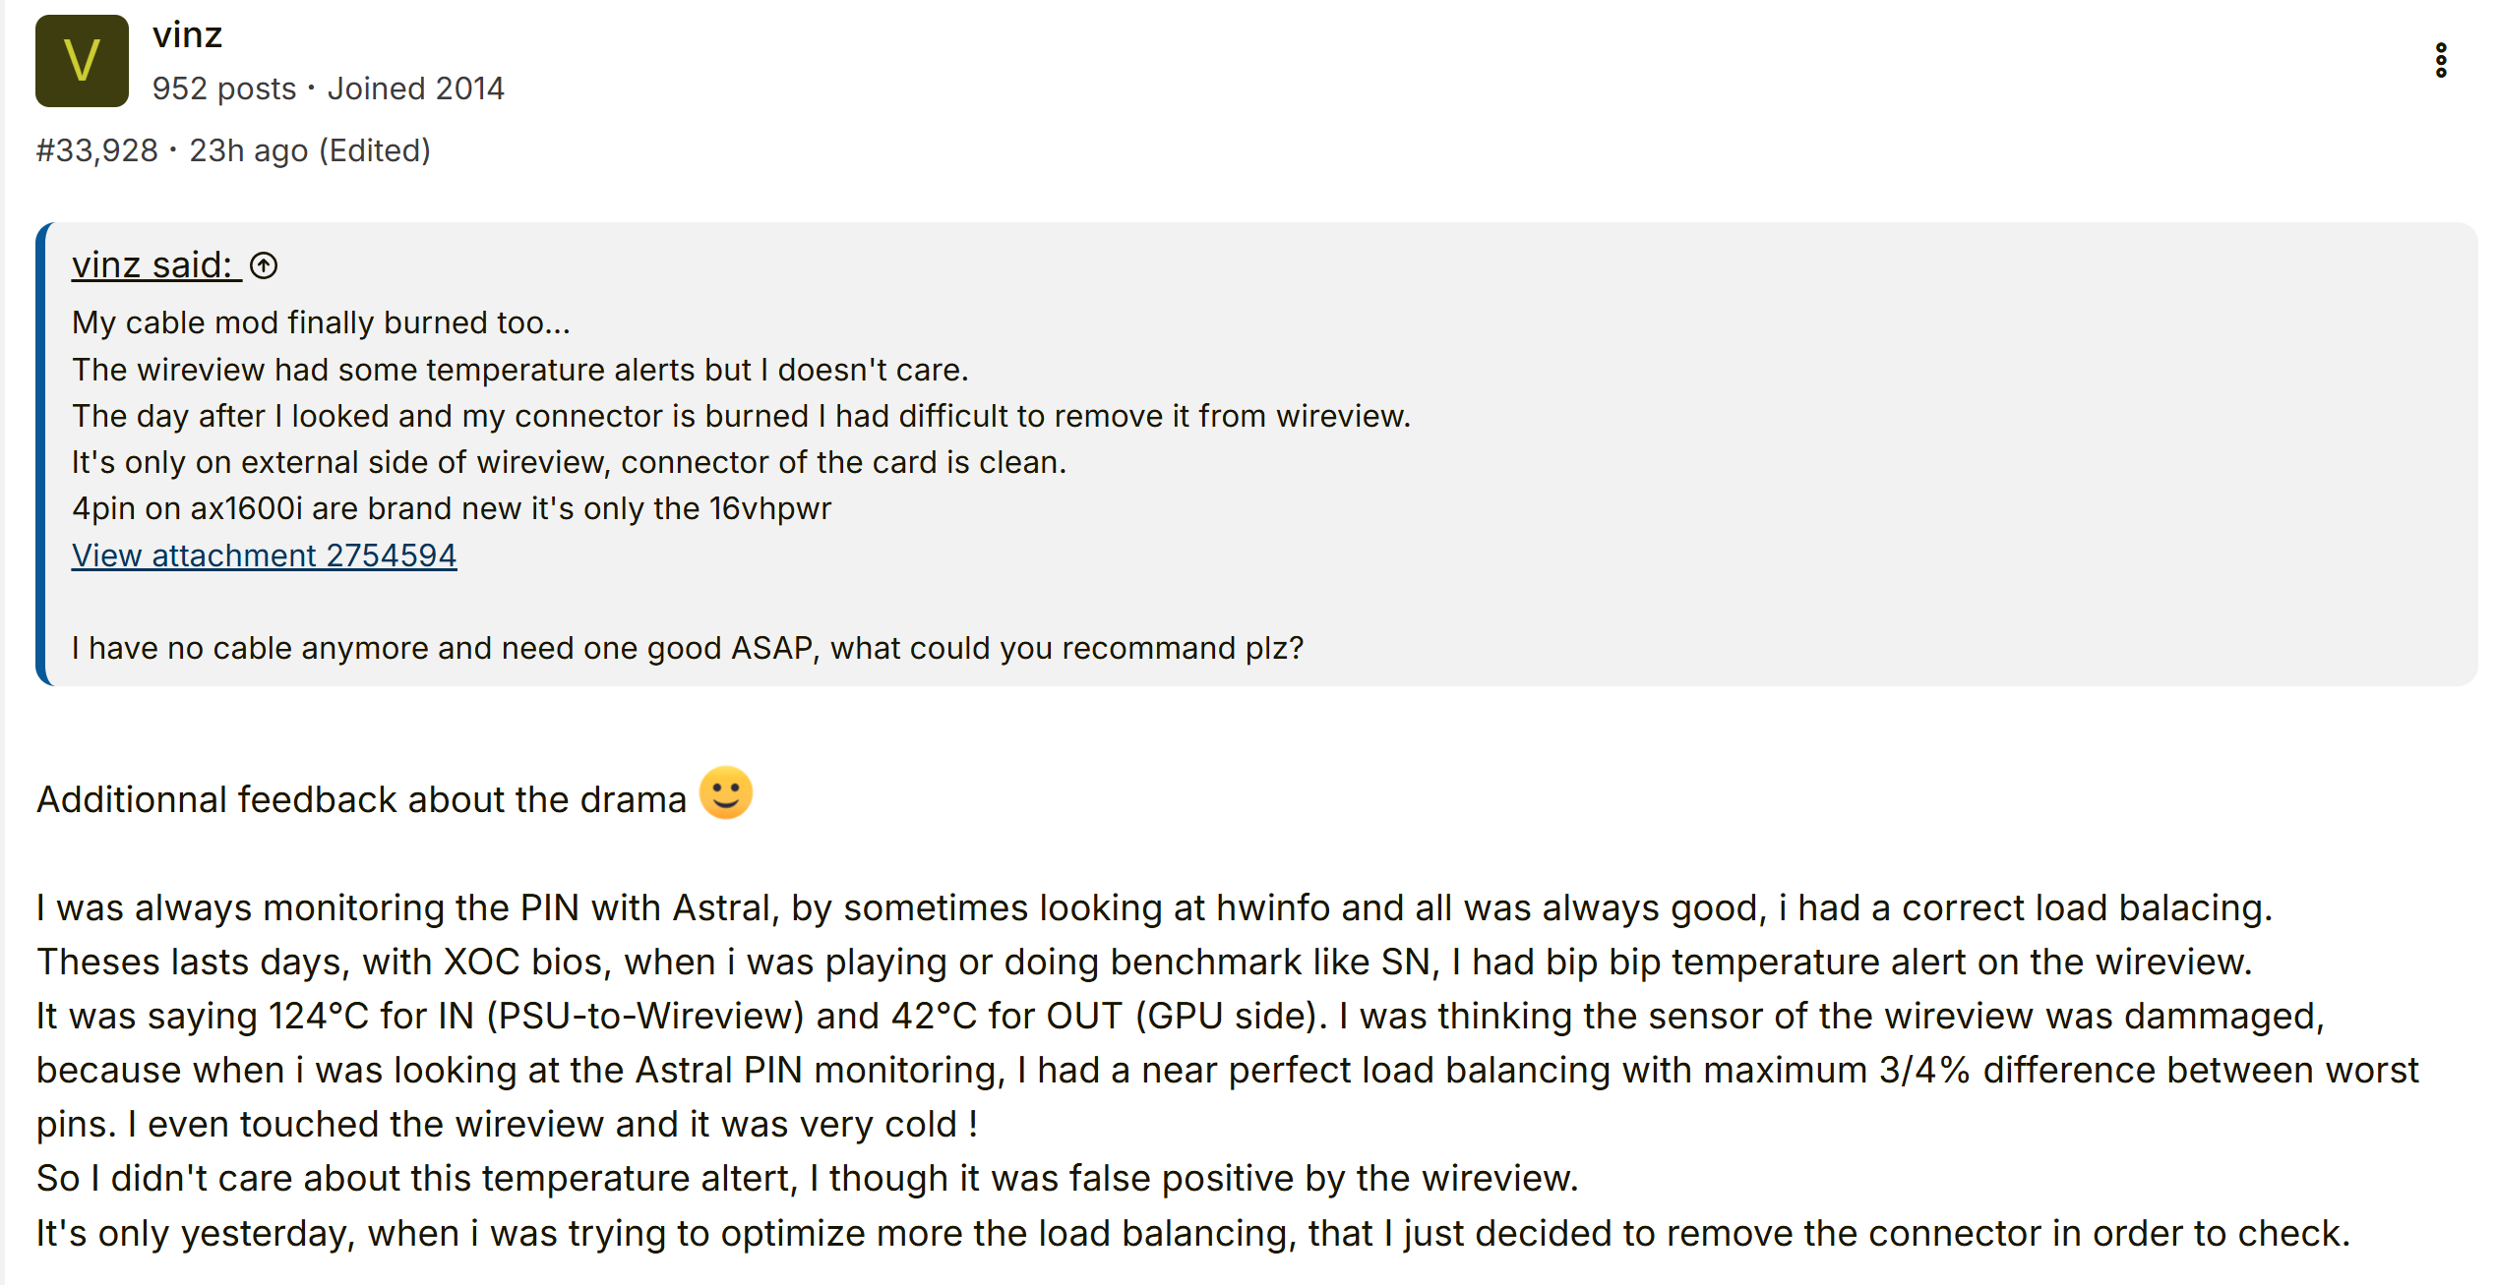Open the three-dot post options menu
Screen dimensions: 2496x1285
[x=2441, y=61]
